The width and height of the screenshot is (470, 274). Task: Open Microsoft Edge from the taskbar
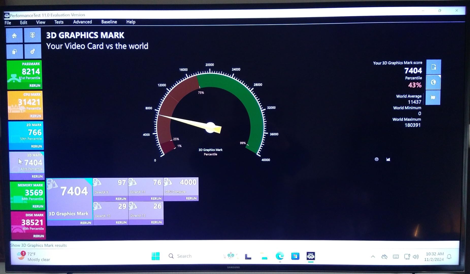pyautogui.click(x=280, y=256)
